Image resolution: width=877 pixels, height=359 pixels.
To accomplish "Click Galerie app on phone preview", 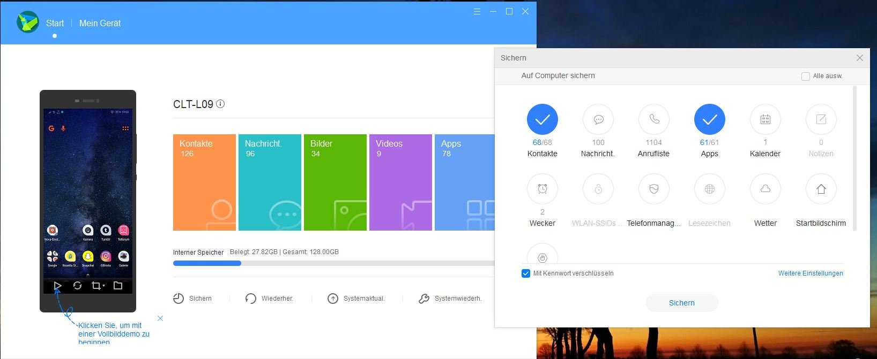I will point(123,256).
